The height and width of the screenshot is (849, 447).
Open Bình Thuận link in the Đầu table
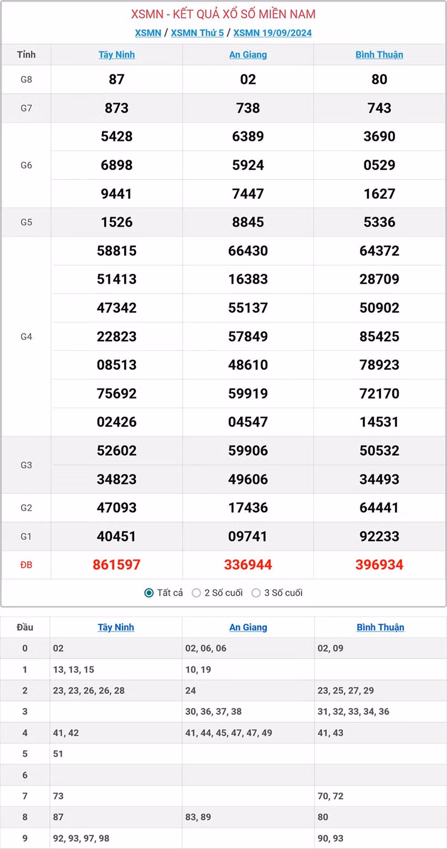(380, 627)
